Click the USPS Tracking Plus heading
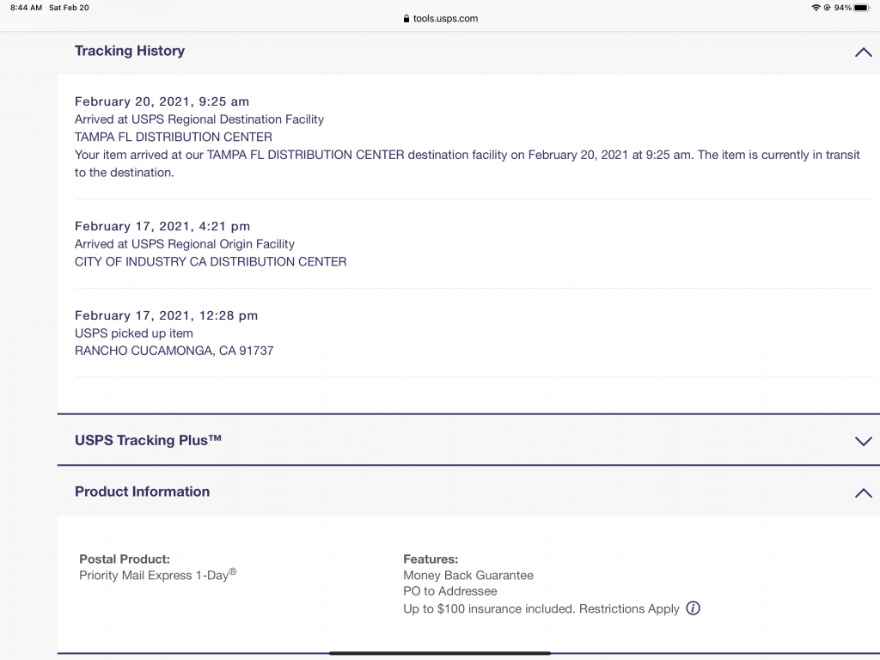 point(148,440)
